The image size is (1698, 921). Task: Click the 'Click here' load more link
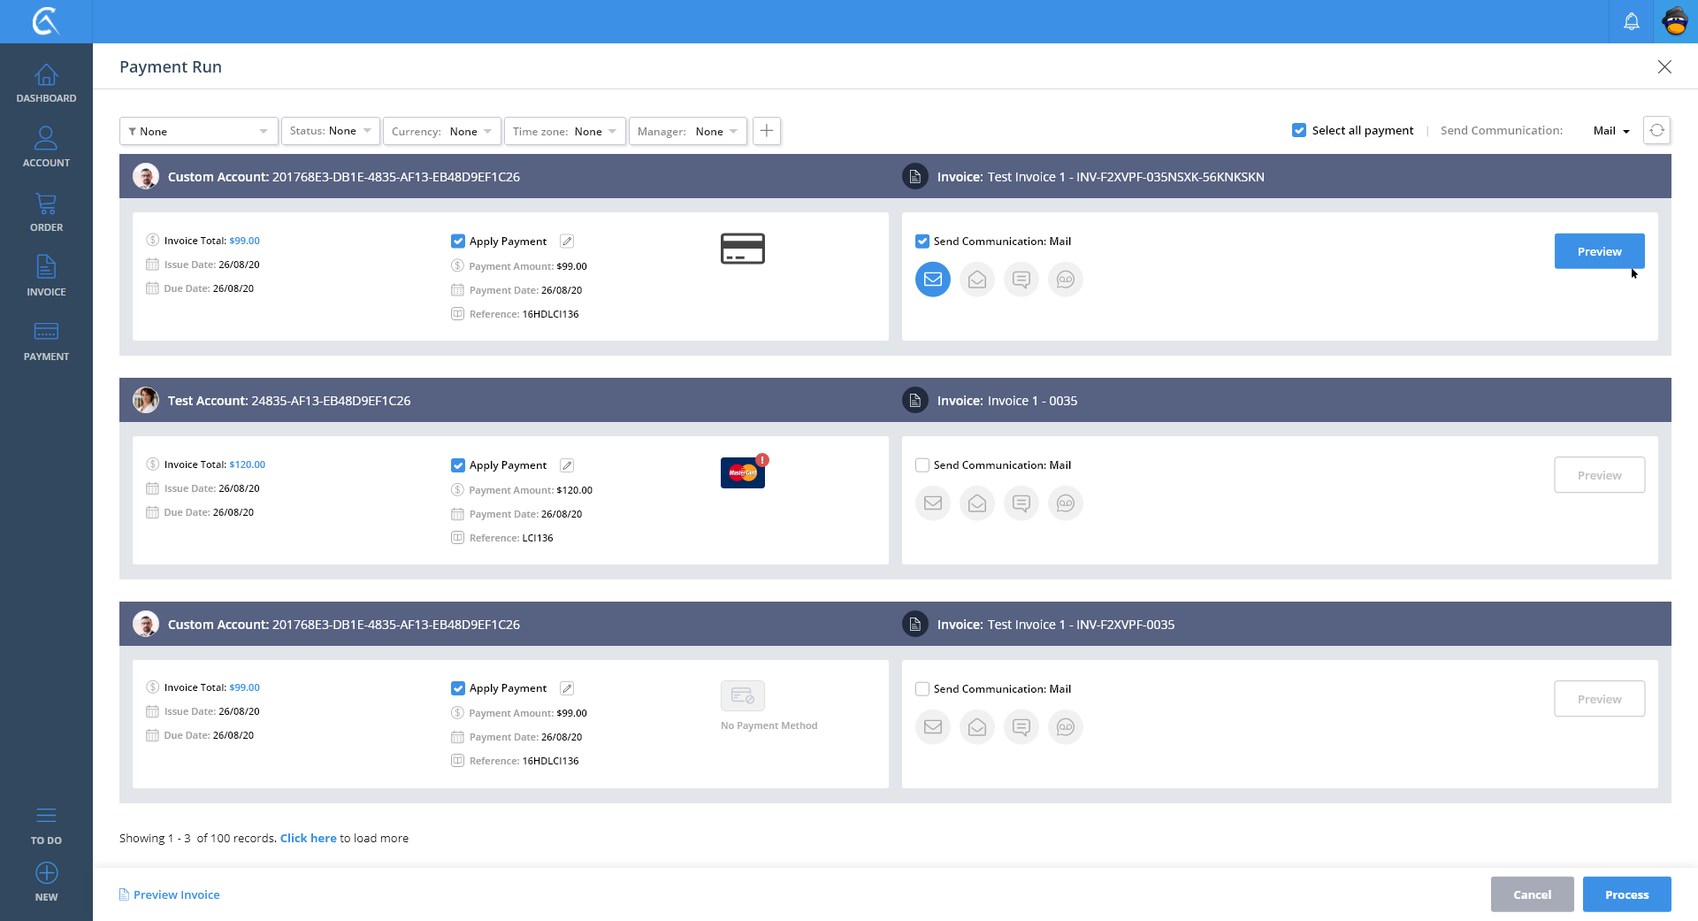pos(308,838)
